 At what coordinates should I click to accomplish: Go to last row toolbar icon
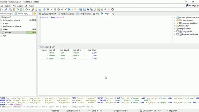coord(51,9)
